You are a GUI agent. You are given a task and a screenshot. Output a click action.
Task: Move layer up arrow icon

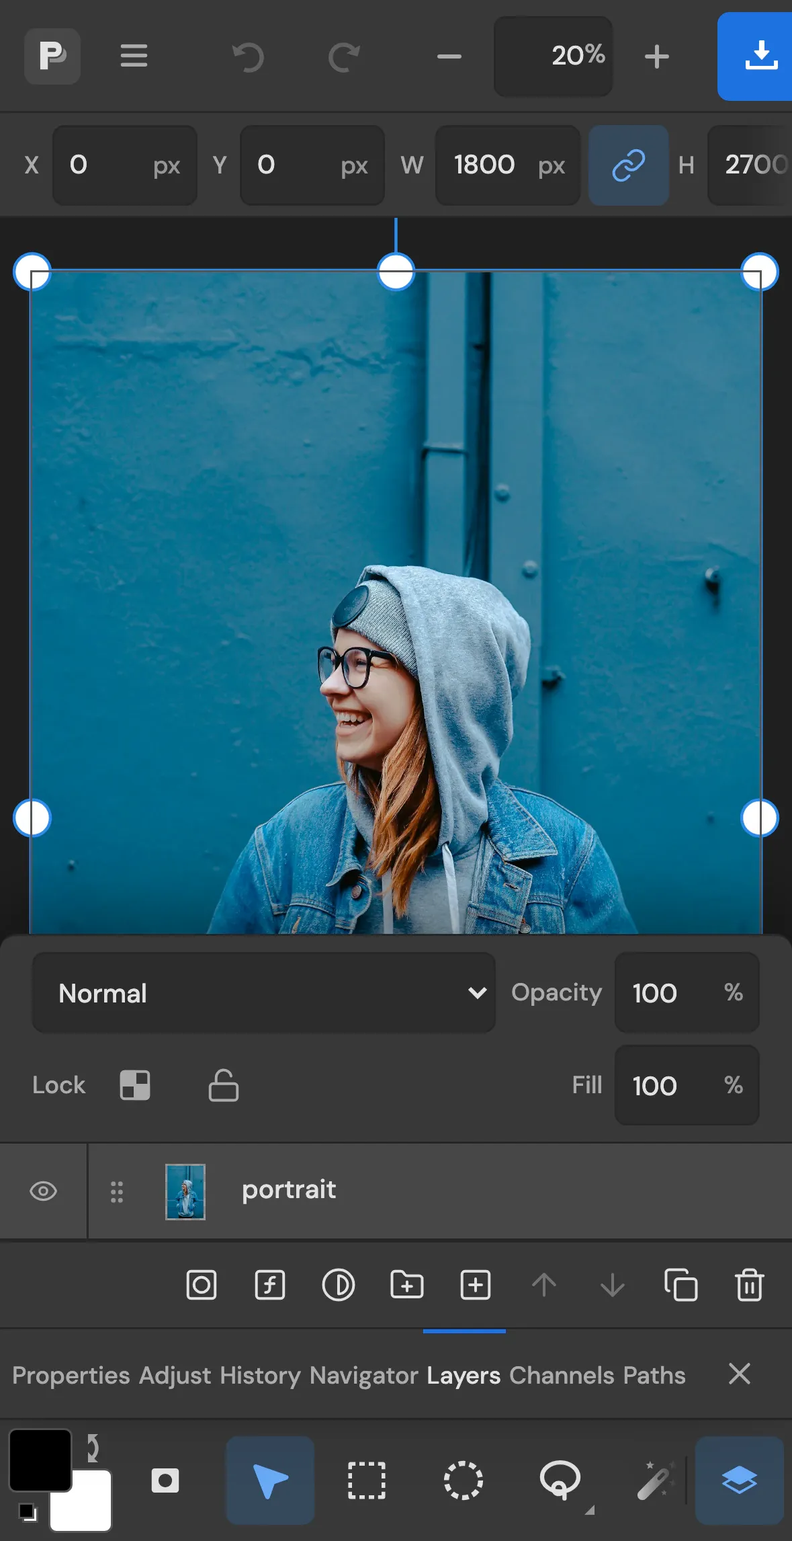coord(544,1285)
